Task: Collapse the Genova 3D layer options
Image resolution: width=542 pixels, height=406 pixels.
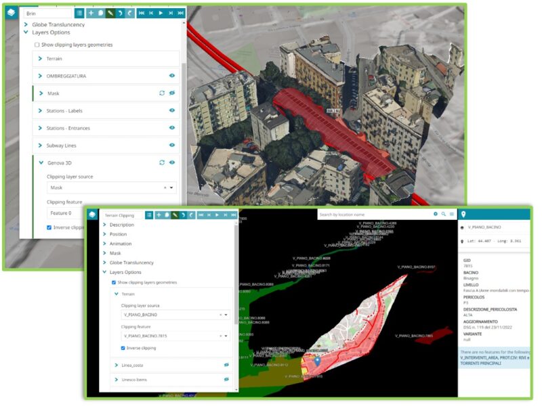Action: (41, 162)
